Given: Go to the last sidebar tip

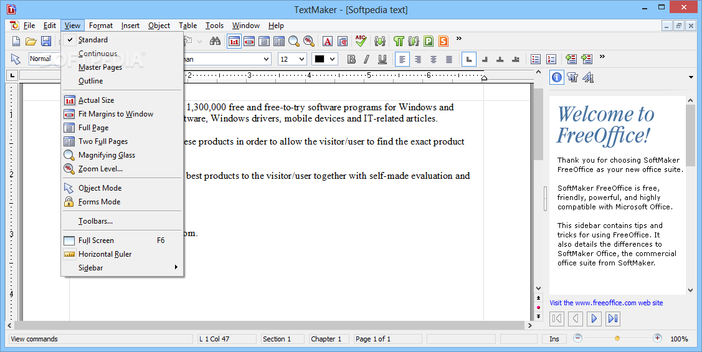Looking at the screenshot, I should pos(613,318).
